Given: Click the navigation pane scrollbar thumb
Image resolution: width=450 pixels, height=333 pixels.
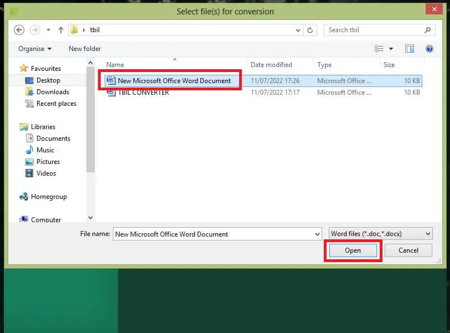Looking at the screenshot, I should click(x=90, y=120).
